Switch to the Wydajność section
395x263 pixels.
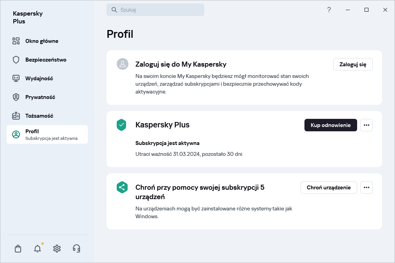click(x=39, y=78)
